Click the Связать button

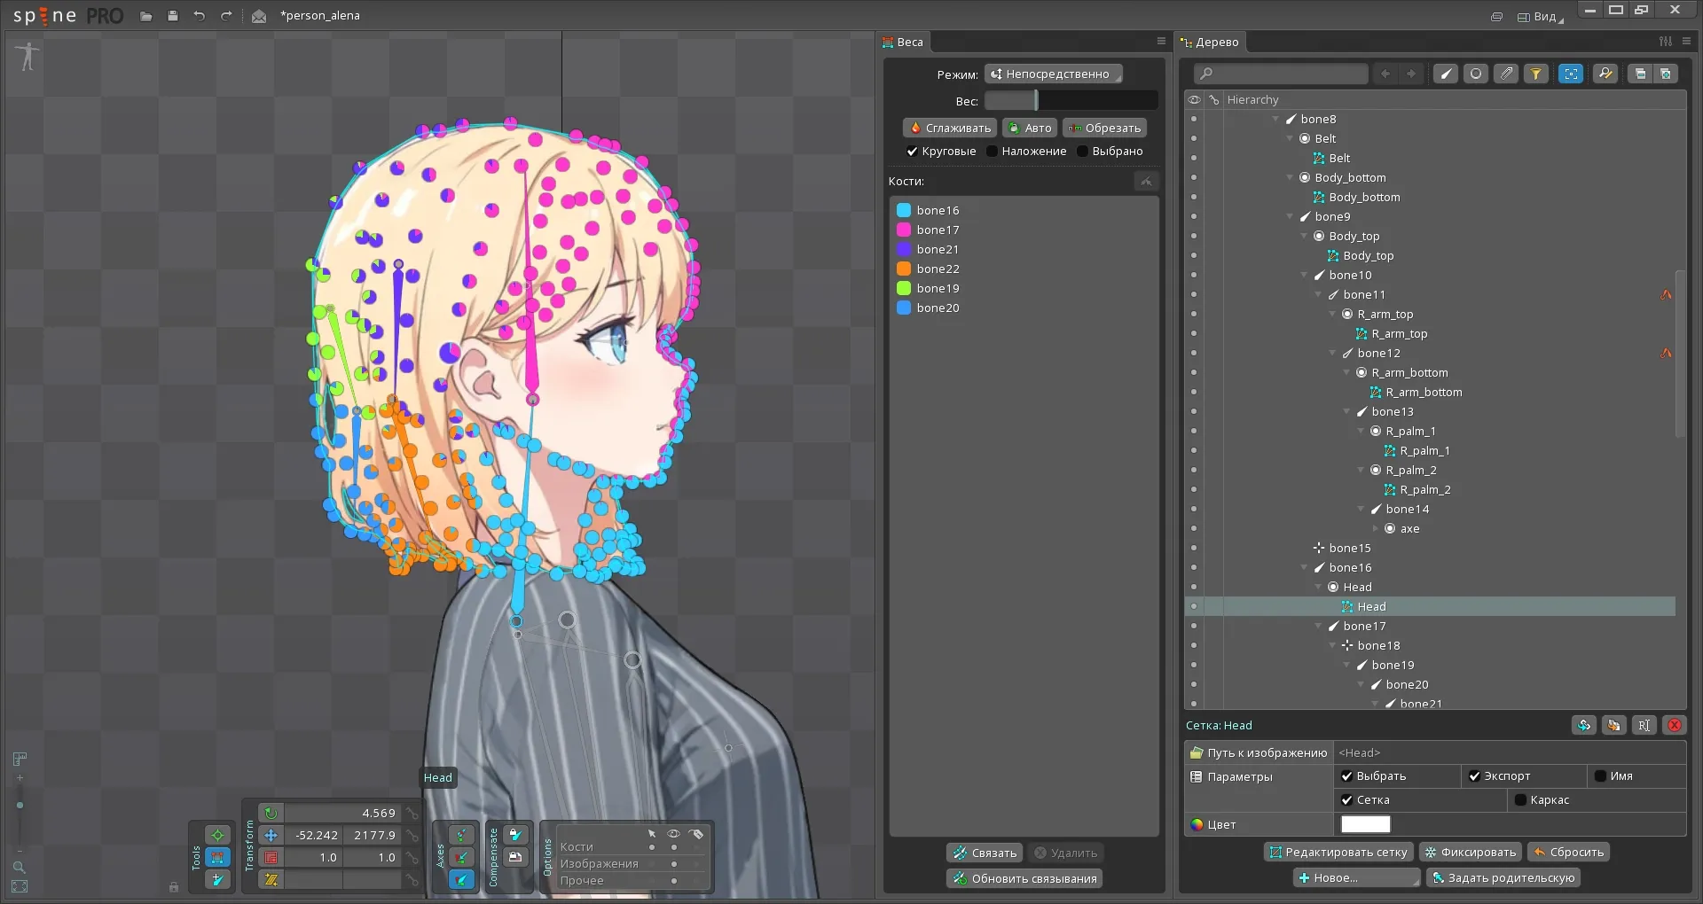985,853
